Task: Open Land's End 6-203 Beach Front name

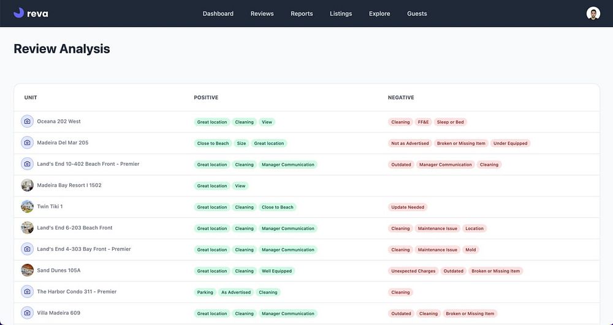Action: point(75,228)
